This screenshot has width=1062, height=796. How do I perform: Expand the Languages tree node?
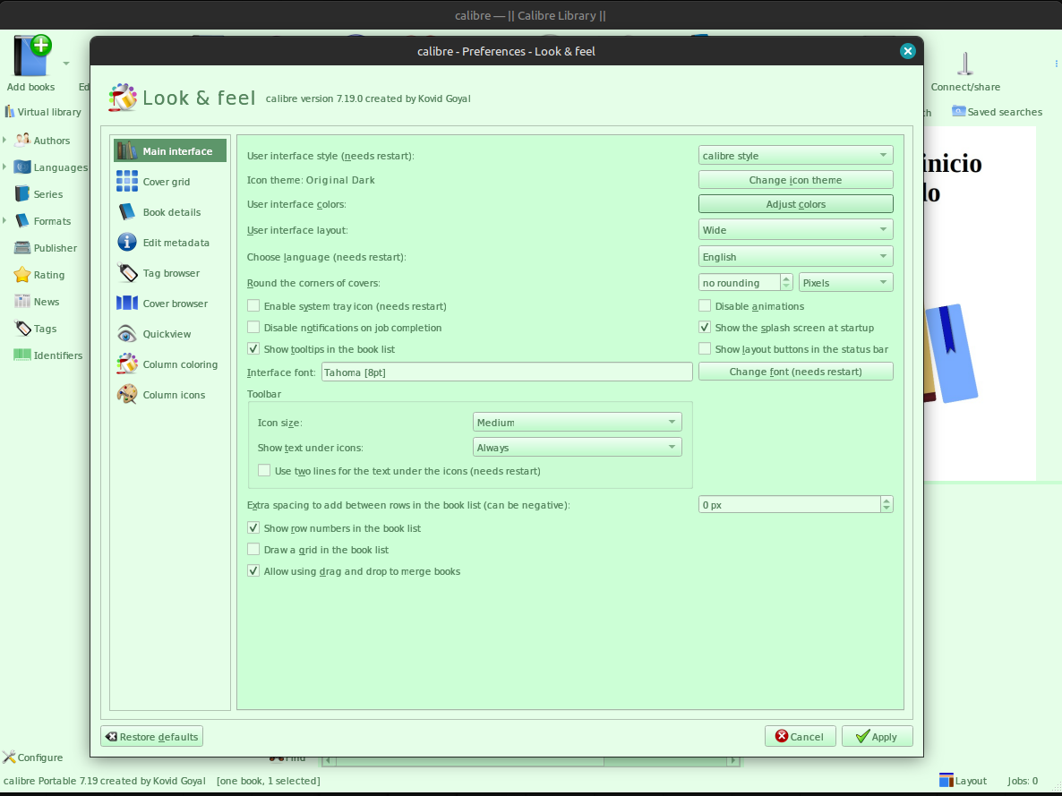click(x=4, y=167)
